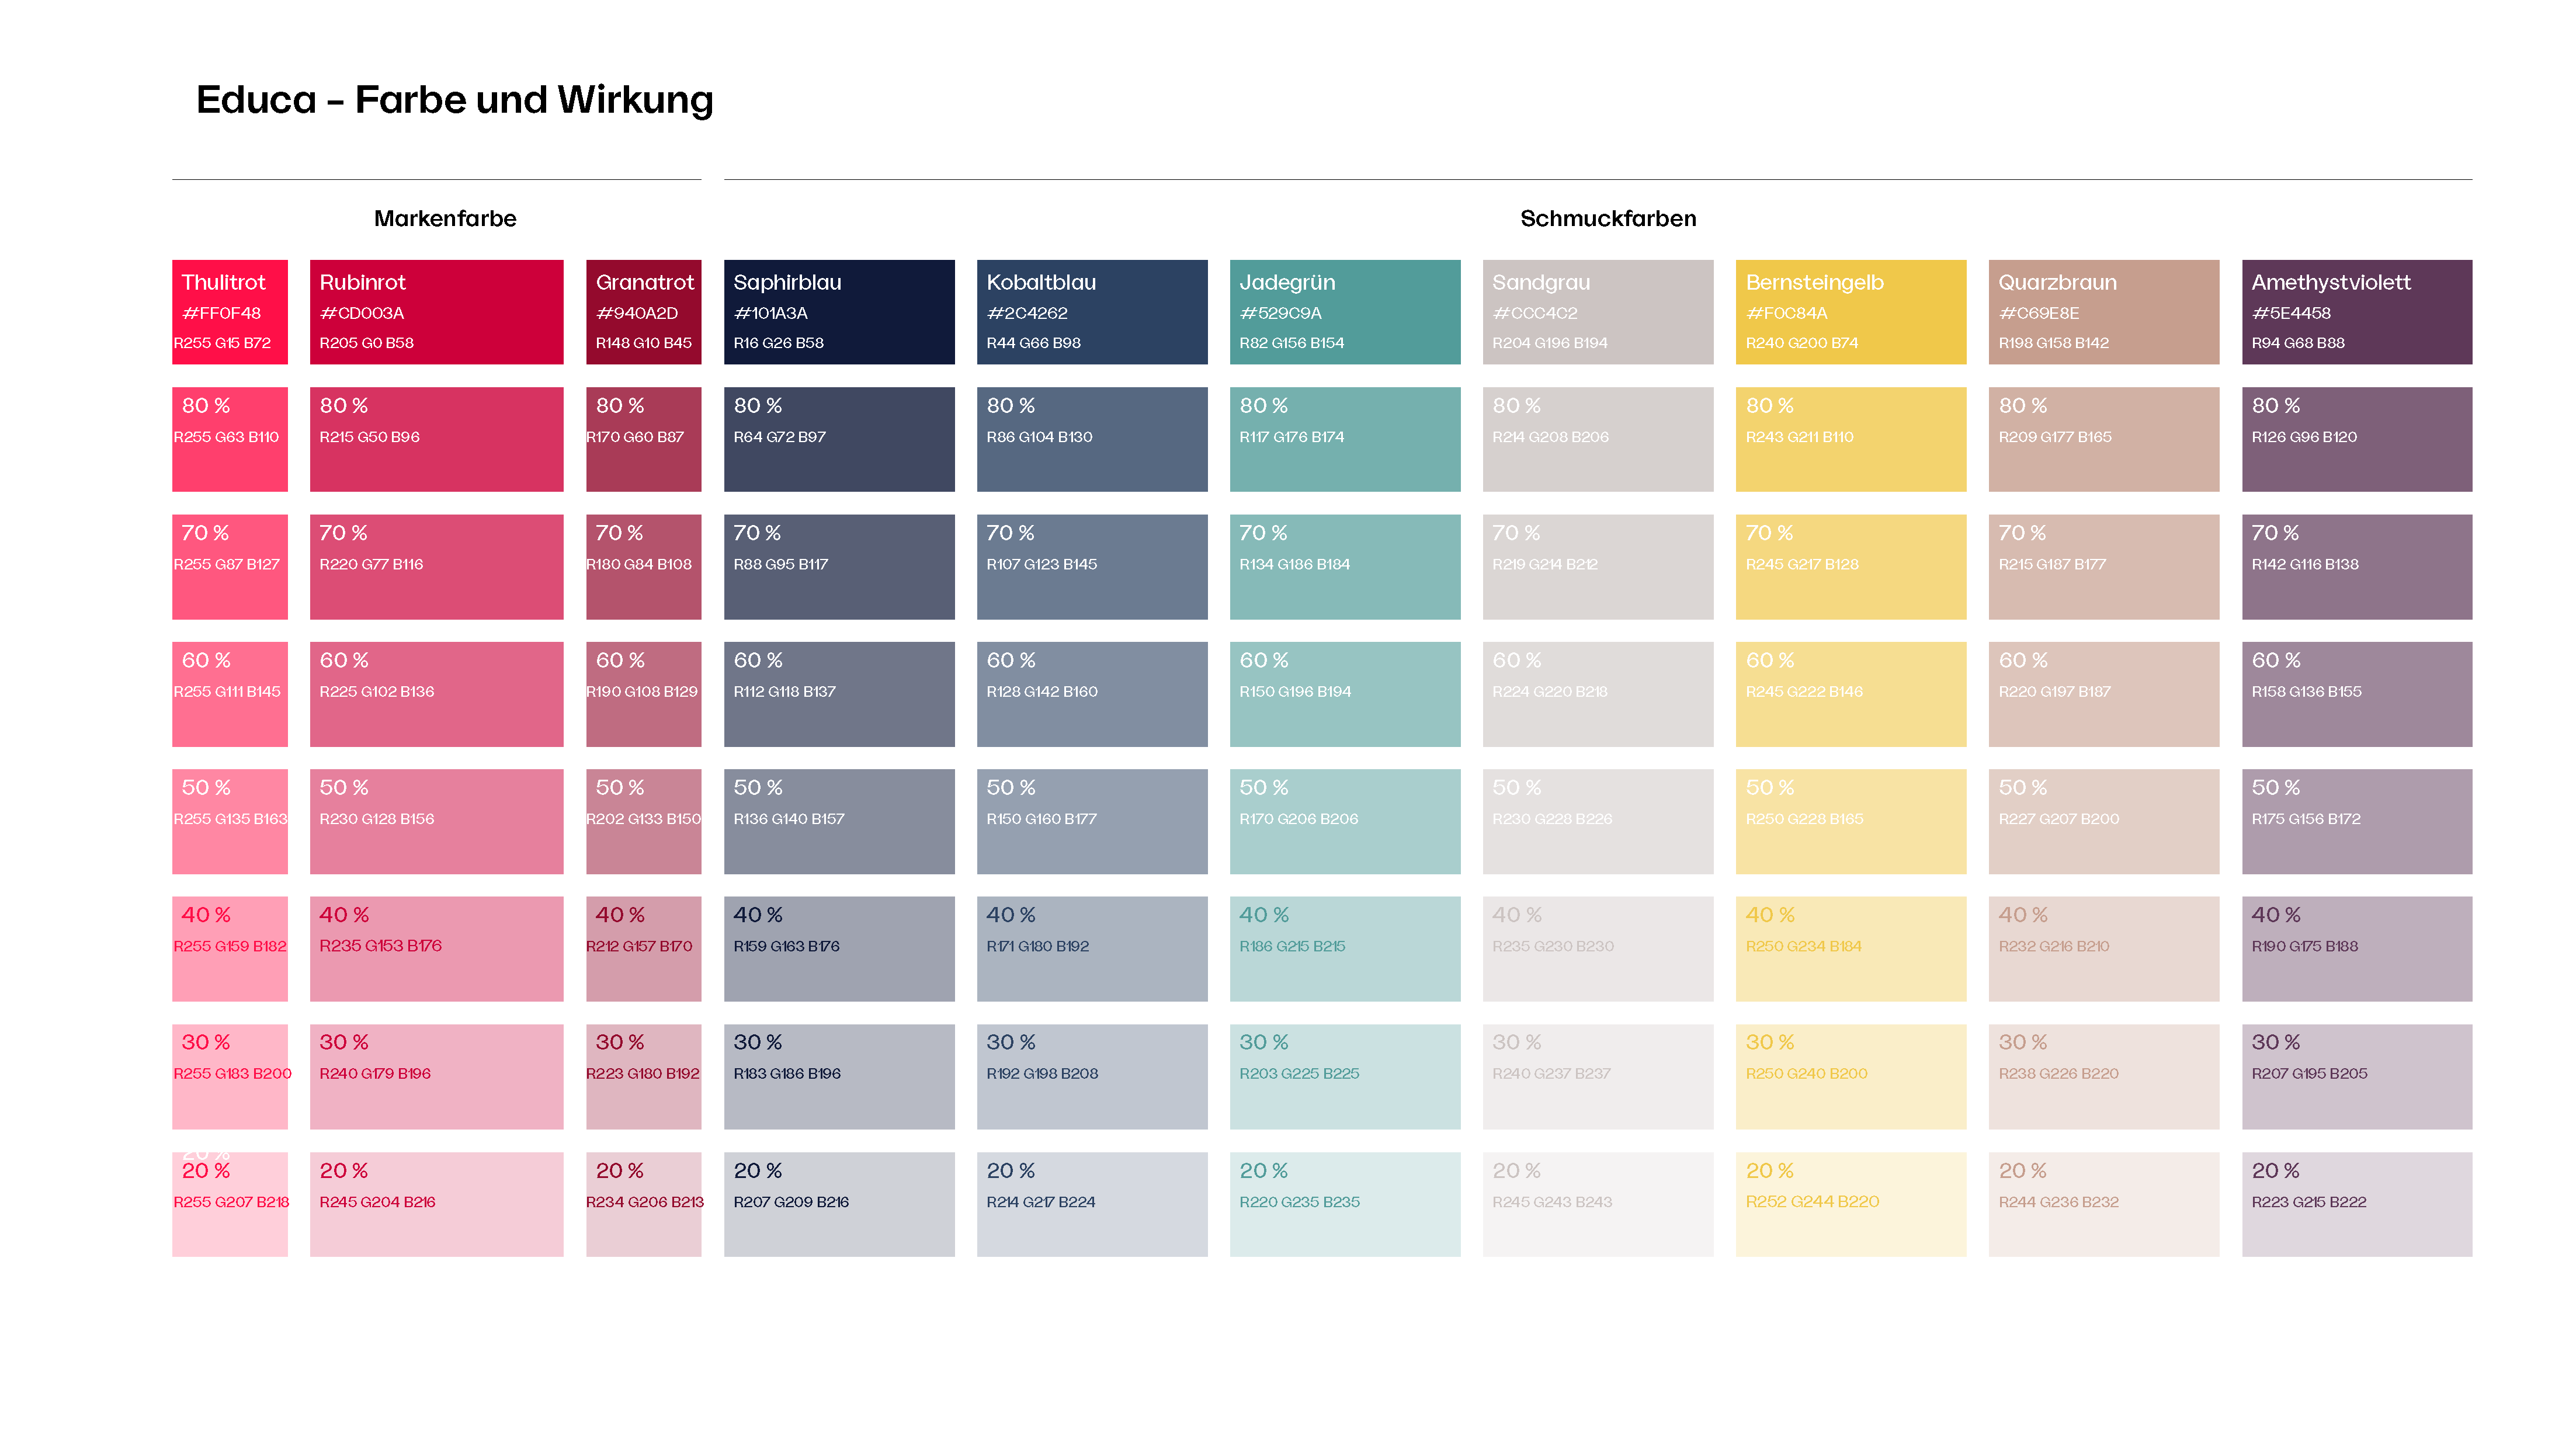The height and width of the screenshot is (1449, 2576).
Task: Pick the Sandgrau #CCC4C2 swatch
Action: pyautogui.click(x=1597, y=312)
